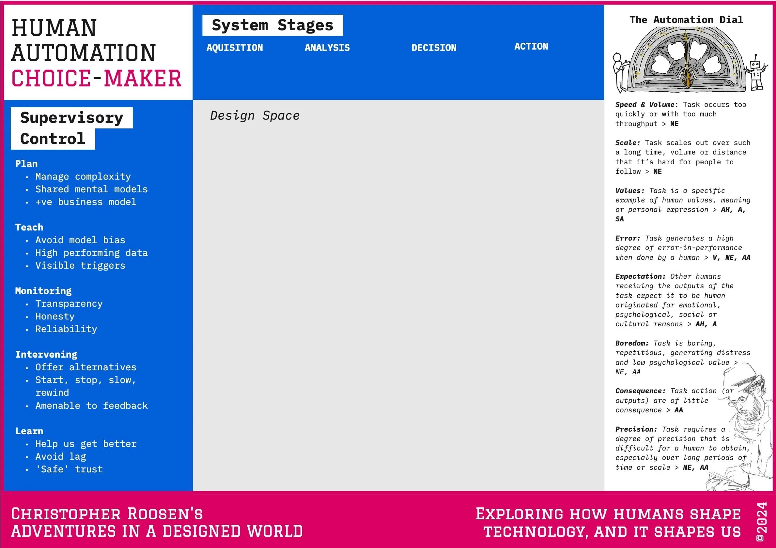This screenshot has width=776, height=548.
Task: Click the Teach section heading
Action: click(x=29, y=227)
